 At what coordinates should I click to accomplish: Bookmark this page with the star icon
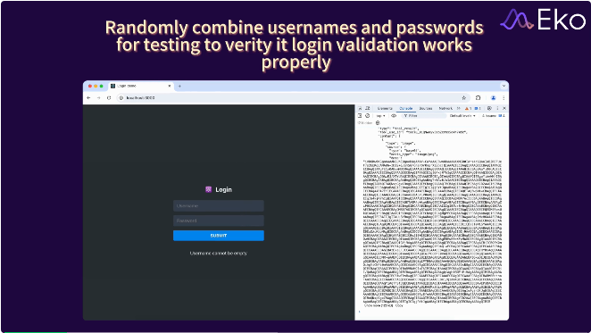coord(464,97)
